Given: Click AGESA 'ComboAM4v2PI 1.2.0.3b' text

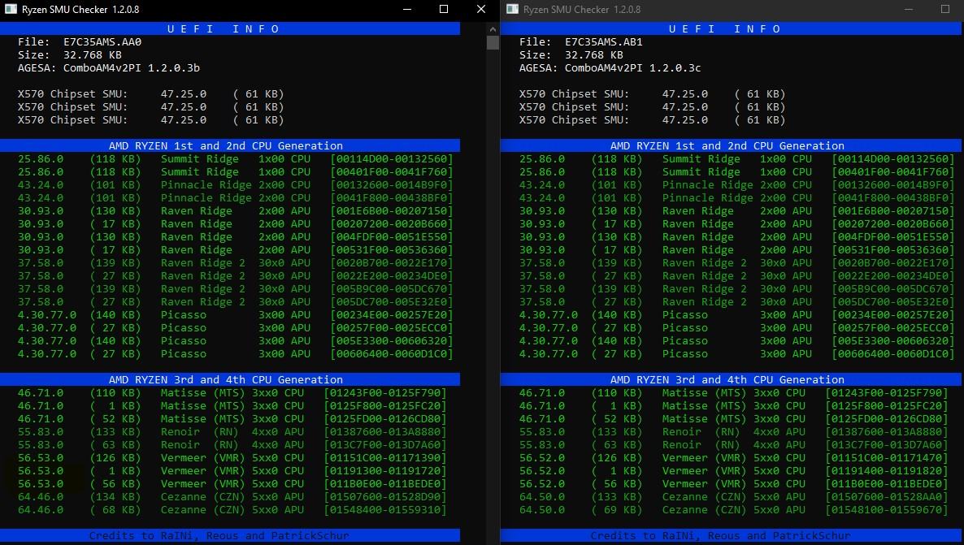Looking at the screenshot, I should pos(132,67).
